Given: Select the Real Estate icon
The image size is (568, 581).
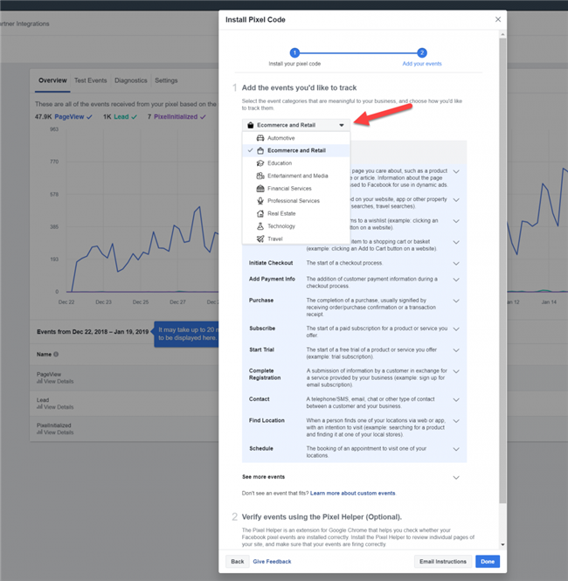Looking at the screenshot, I should click(260, 213).
